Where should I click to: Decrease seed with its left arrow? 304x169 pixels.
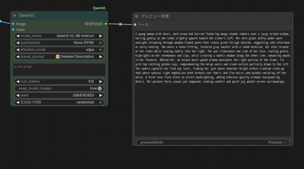18,95
